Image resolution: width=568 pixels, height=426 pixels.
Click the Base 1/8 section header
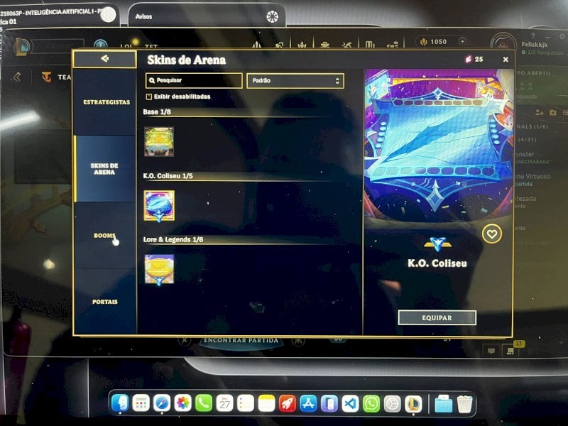tap(157, 112)
